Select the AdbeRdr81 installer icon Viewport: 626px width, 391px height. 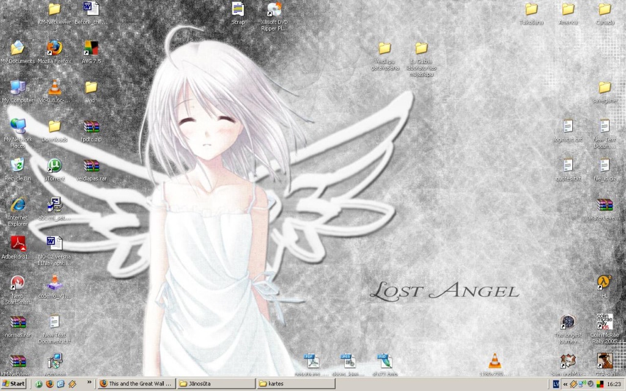(x=18, y=247)
